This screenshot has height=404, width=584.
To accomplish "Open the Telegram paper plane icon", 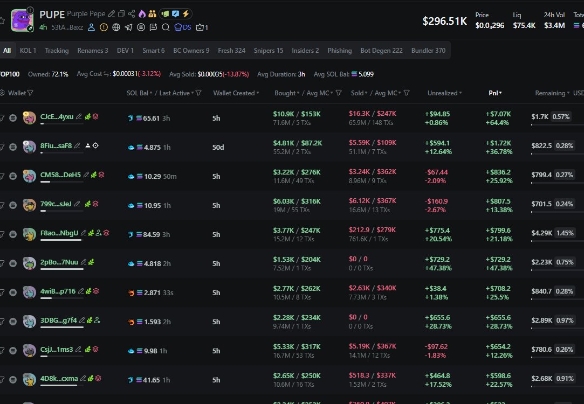I will click(x=128, y=27).
